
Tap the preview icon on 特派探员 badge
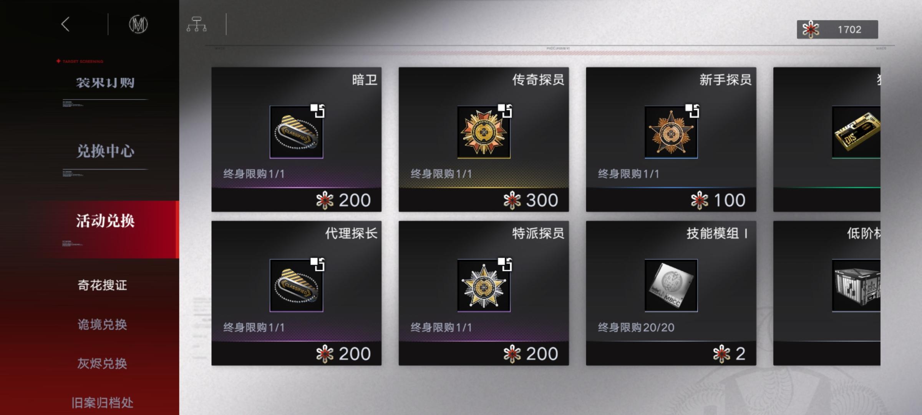point(505,264)
